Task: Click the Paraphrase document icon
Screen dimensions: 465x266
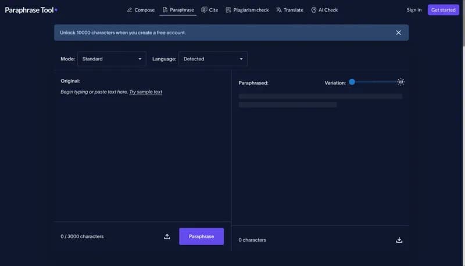Action: point(165,10)
